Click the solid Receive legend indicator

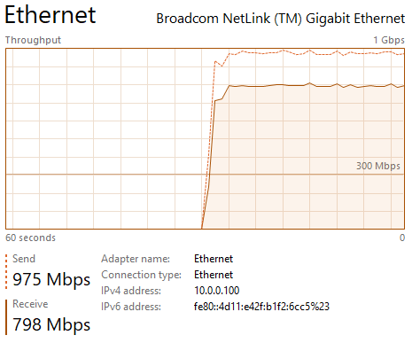coord(6,317)
